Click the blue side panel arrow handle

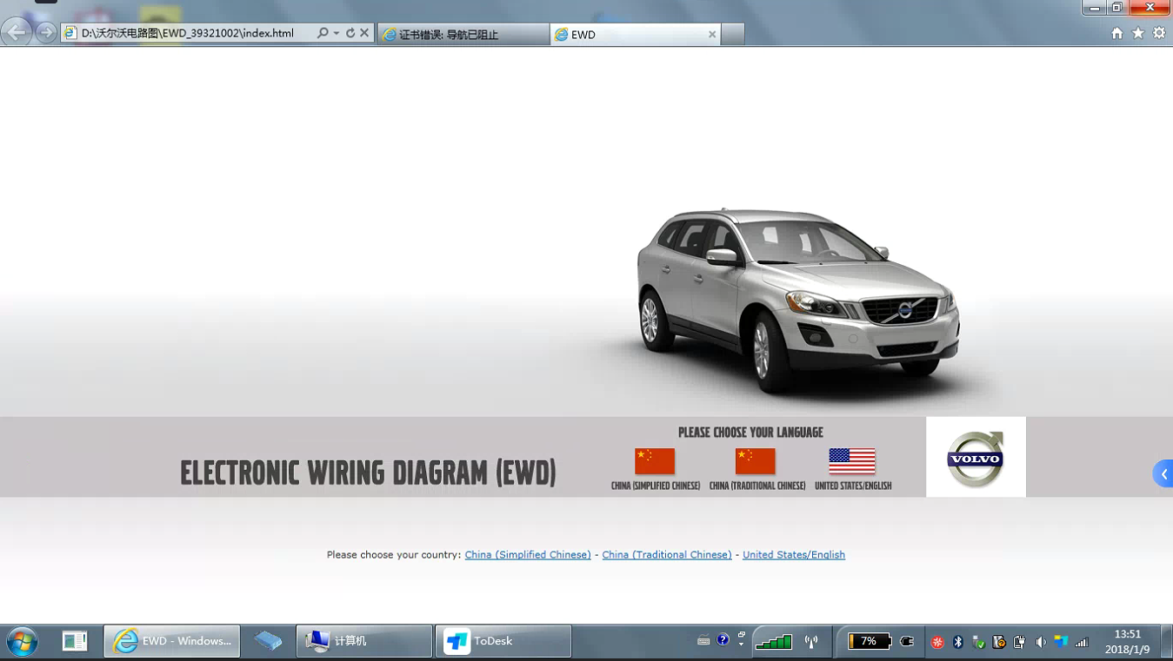pyautogui.click(x=1163, y=474)
